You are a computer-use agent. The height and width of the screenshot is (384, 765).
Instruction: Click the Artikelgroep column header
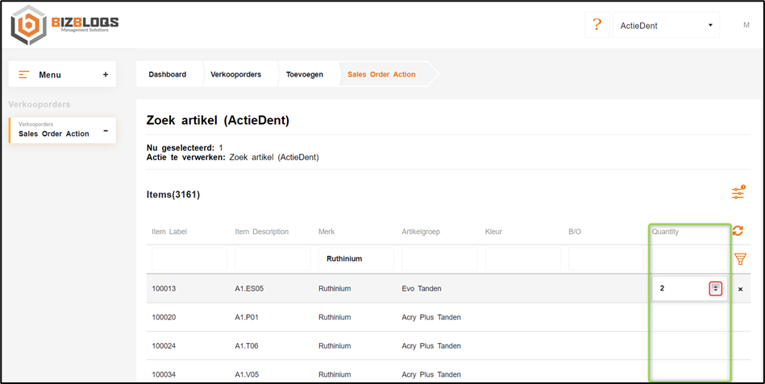[419, 232]
